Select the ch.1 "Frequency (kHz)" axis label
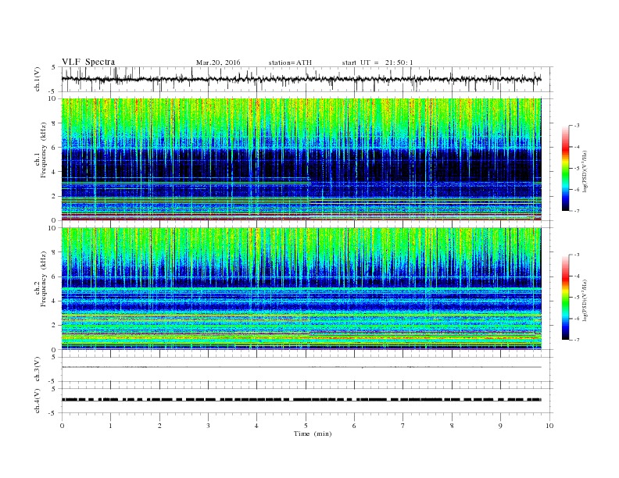 pos(44,150)
